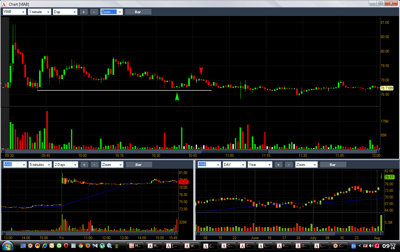Launch the Calculator quick launch icon
The image size is (400, 252).
coord(73,246)
